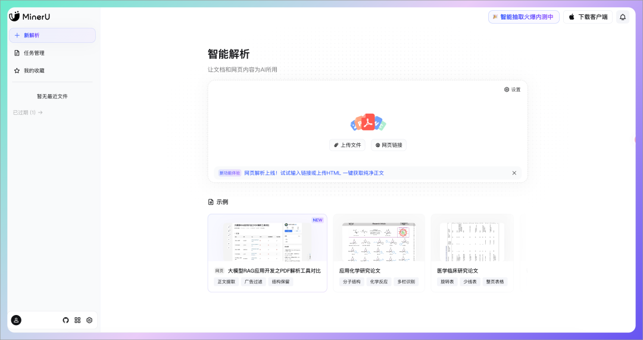
Task: Open sidebar settings gear icon
Action: pos(89,320)
